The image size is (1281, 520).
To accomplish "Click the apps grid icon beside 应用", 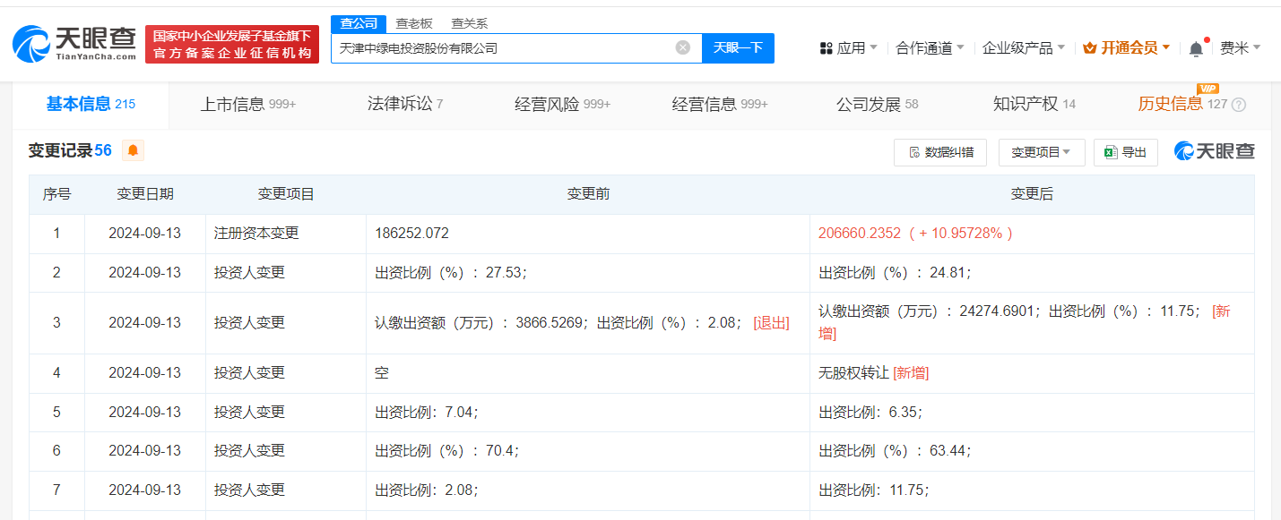I will 826,47.
